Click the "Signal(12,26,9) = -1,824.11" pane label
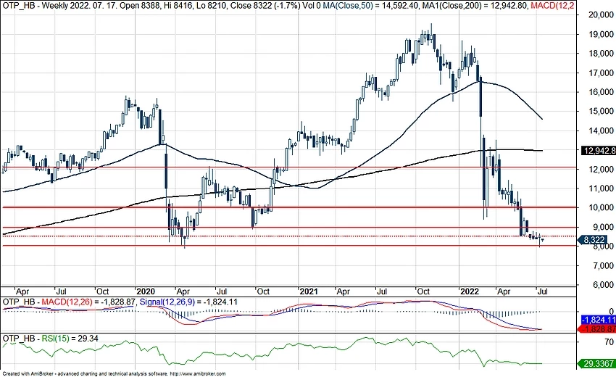 pos(188,302)
